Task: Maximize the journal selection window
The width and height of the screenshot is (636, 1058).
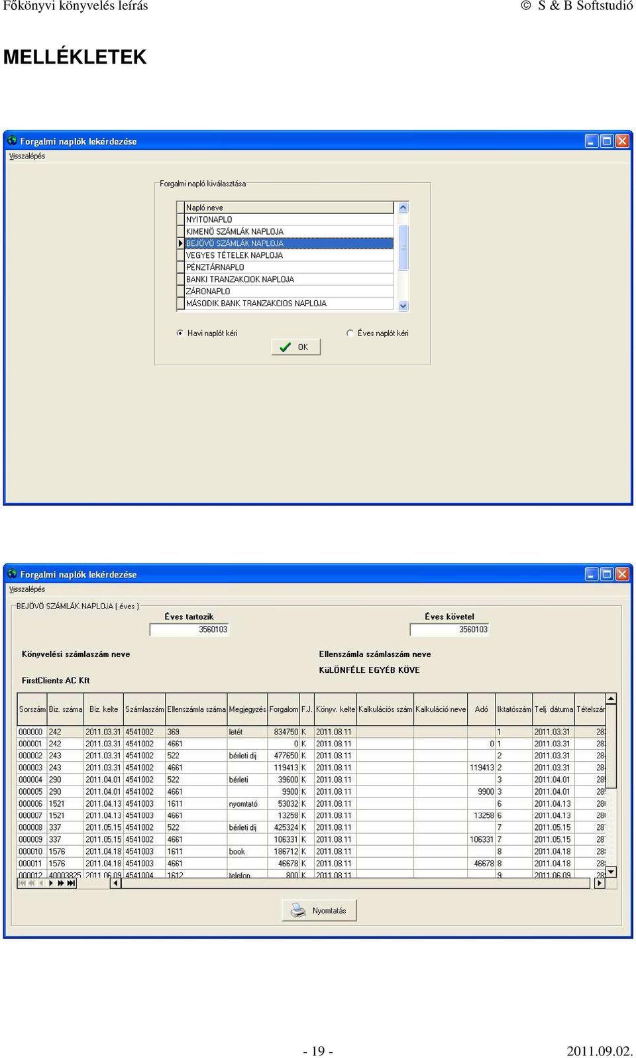Action: coord(607,141)
